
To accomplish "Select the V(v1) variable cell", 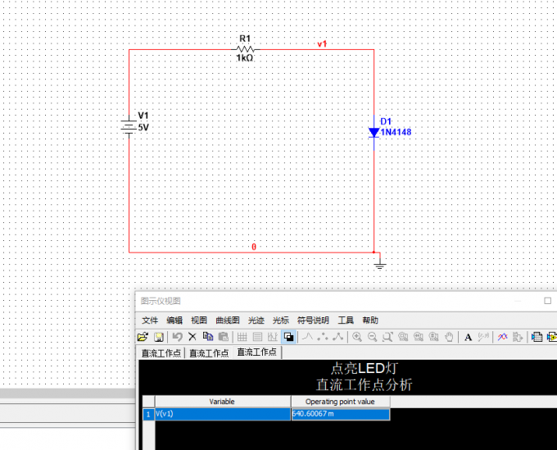I will click(222, 414).
